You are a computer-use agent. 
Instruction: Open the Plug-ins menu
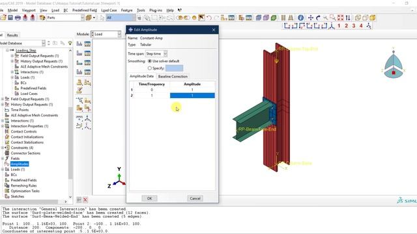pos(156,10)
